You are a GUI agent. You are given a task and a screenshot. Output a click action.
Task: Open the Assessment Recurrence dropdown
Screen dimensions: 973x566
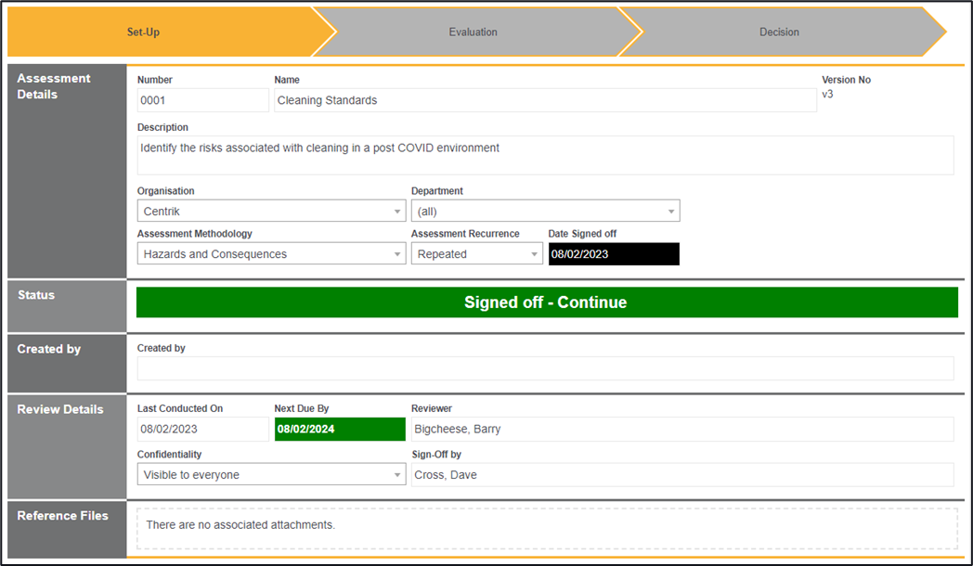pos(476,254)
